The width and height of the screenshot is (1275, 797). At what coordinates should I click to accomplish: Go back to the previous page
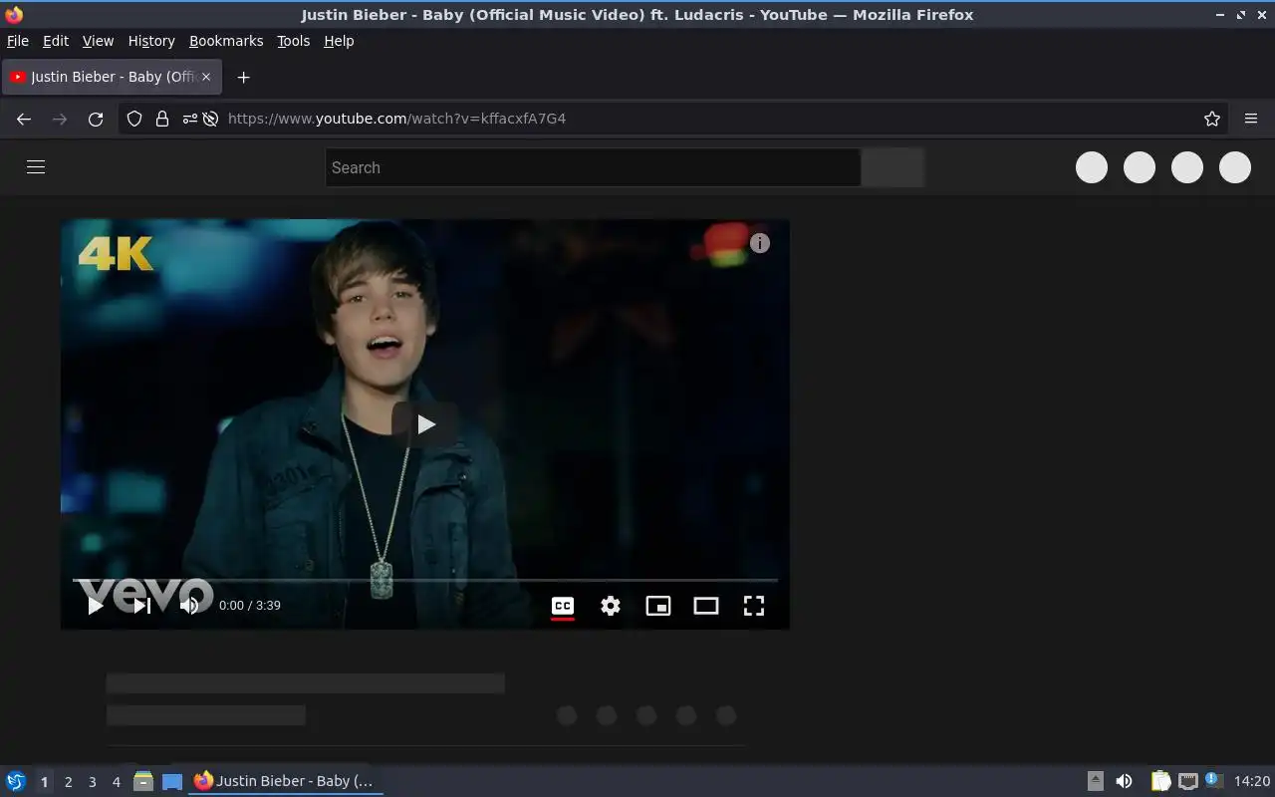click(24, 119)
